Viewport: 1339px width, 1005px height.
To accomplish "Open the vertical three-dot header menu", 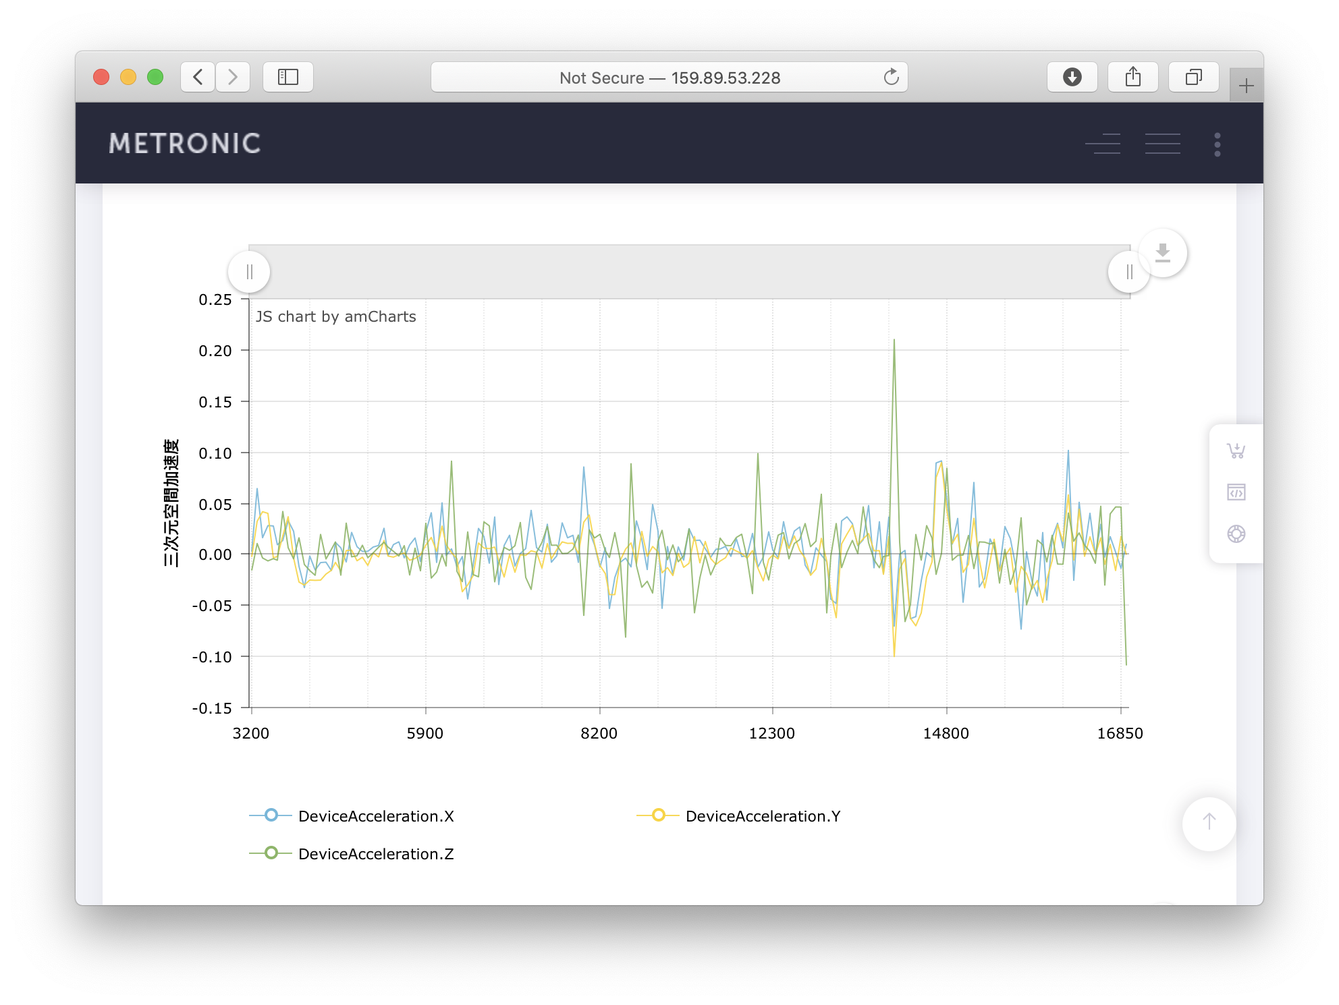I will pyautogui.click(x=1217, y=144).
